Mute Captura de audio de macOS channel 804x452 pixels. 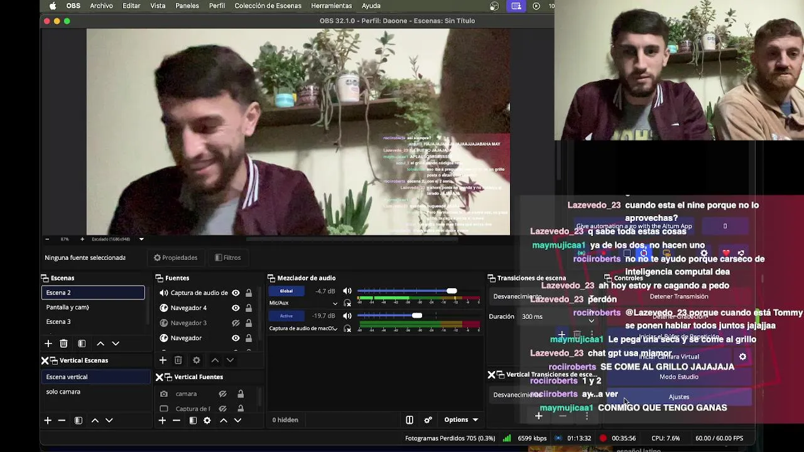click(347, 316)
